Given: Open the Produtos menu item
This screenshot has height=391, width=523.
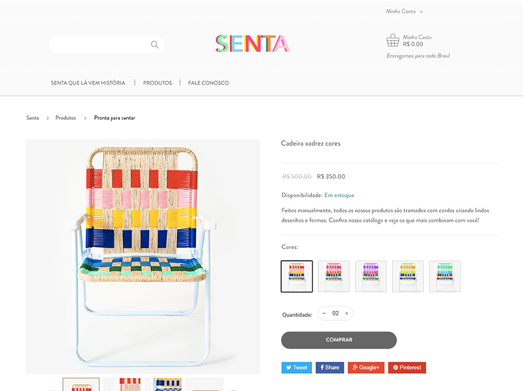Looking at the screenshot, I should tap(157, 83).
